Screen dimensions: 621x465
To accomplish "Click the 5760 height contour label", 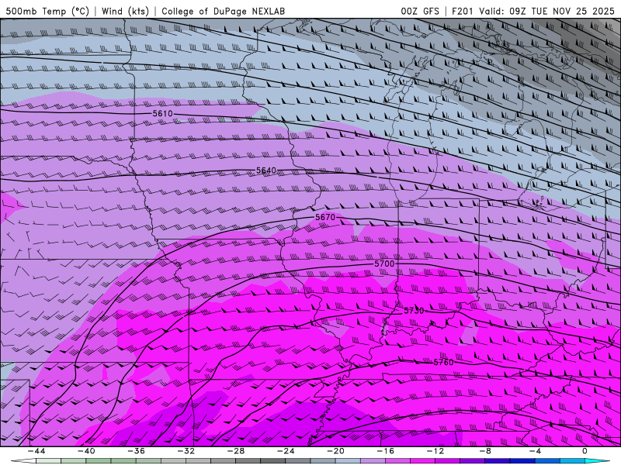I will [x=443, y=362].
